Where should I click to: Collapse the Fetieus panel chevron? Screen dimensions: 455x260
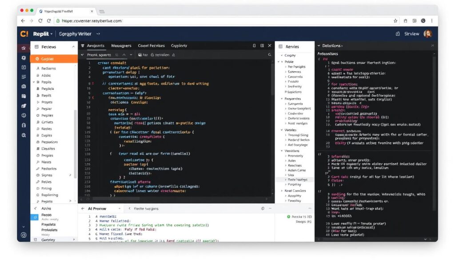click(73, 47)
